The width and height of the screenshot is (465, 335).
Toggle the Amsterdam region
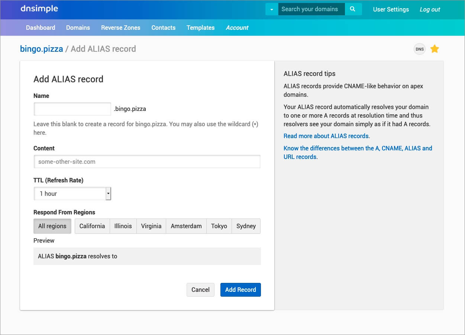pos(186,226)
